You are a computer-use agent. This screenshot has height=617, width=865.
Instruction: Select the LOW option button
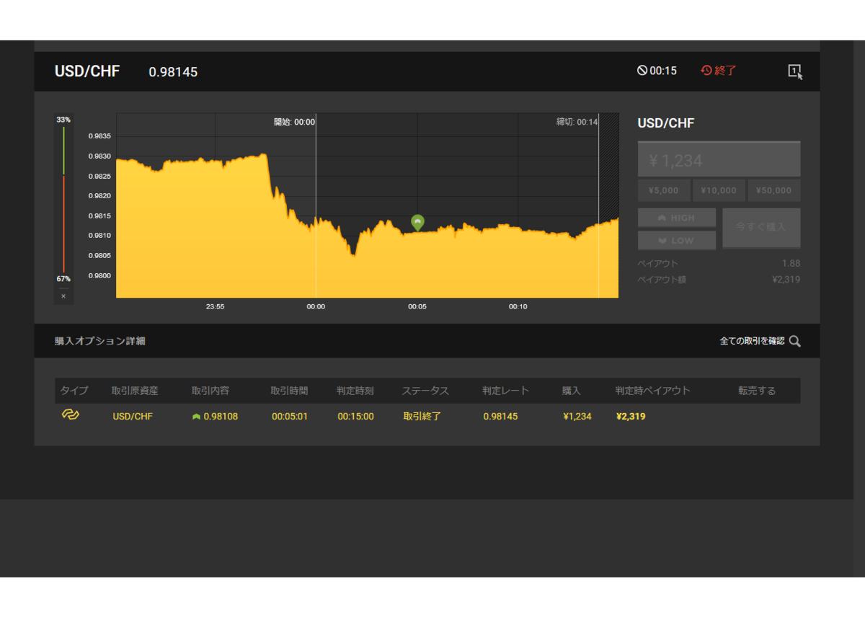click(677, 241)
